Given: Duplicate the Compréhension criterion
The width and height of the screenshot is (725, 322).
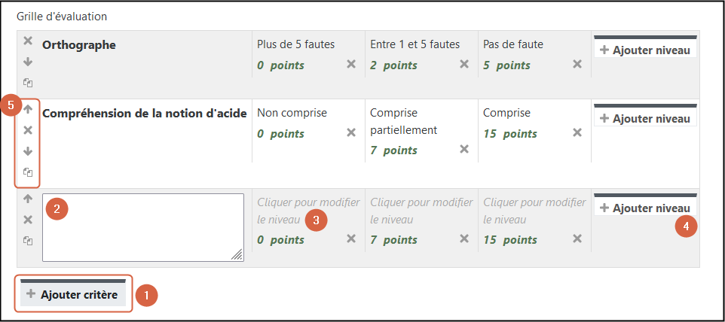Looking at the screenshot, I should pyautogui.click(x=28, y=172).
